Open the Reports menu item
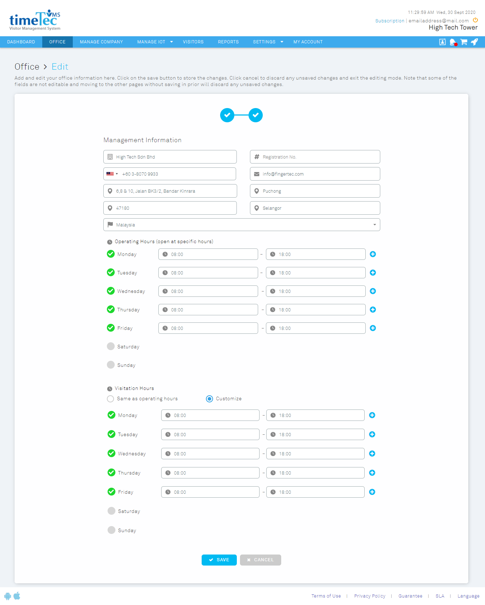485x605 pixels. point(228,42)
